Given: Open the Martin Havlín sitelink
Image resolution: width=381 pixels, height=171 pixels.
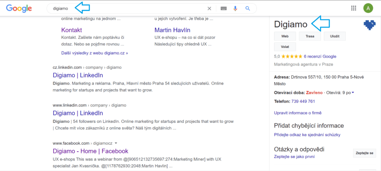Looking at the screenshot, I should coord(172,30).
